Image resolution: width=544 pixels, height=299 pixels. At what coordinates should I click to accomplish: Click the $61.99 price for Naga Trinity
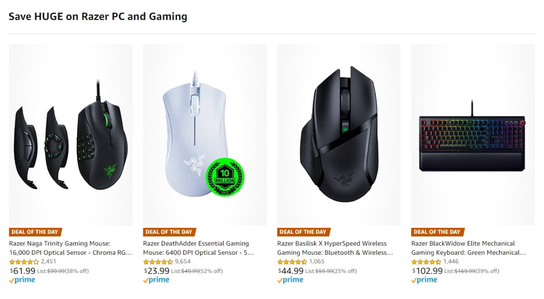23,271
